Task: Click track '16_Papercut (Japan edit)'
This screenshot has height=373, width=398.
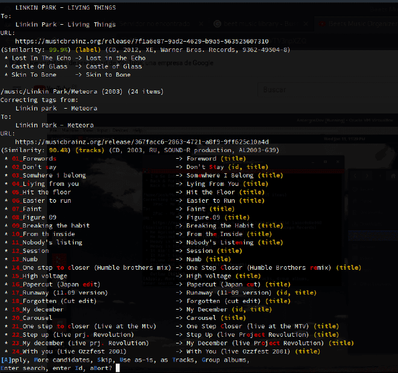Action: [56, 284]
